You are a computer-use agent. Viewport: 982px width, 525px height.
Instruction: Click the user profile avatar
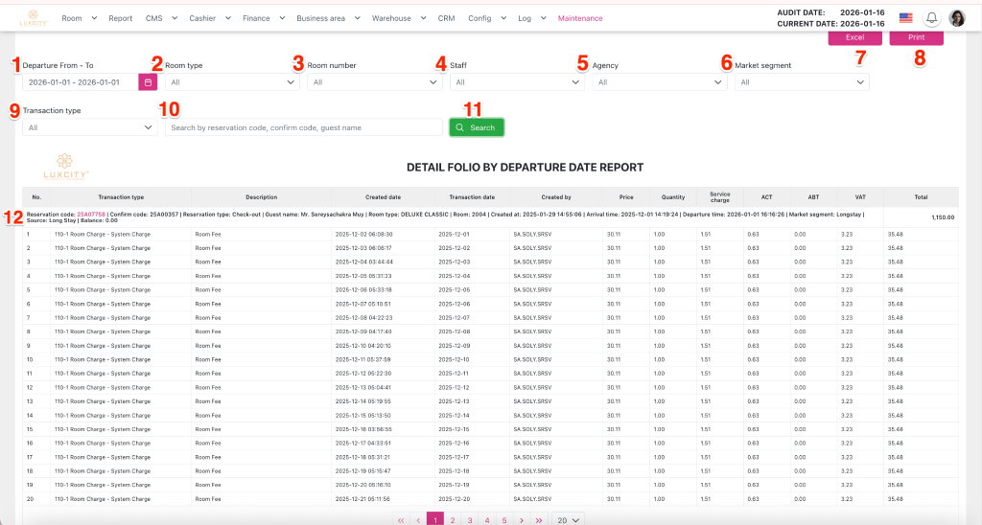957,18
